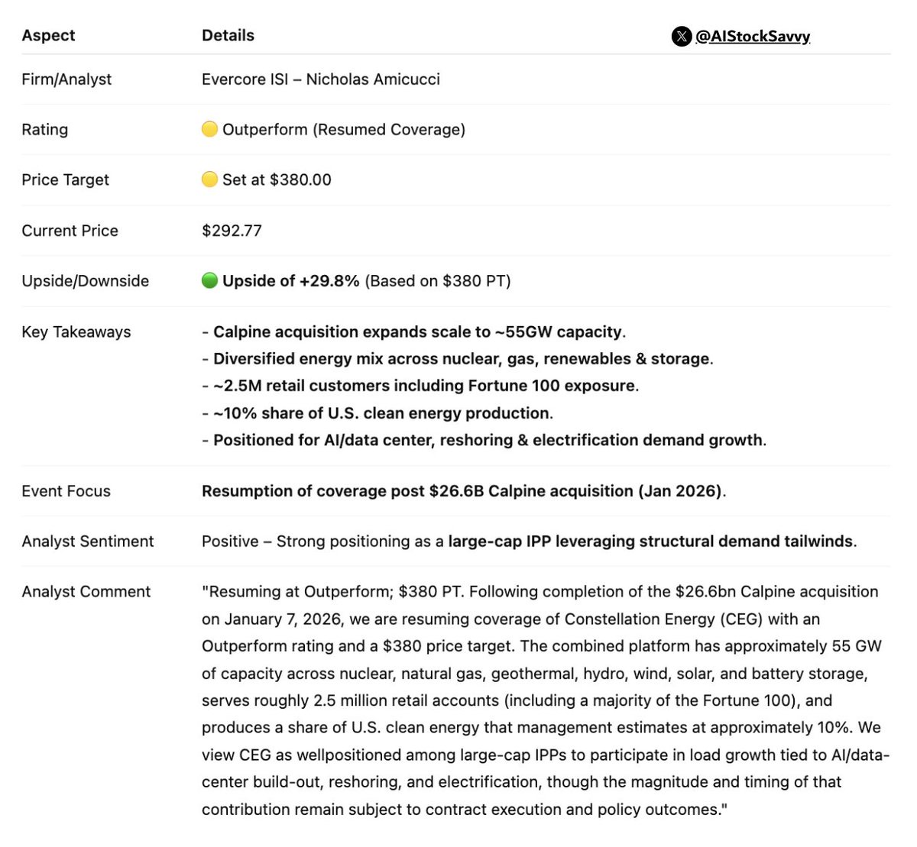Click the Evercore ISI – Nicholas Amicucci text
This screenshot has height=847, width=917.
[x=321, y=79]
